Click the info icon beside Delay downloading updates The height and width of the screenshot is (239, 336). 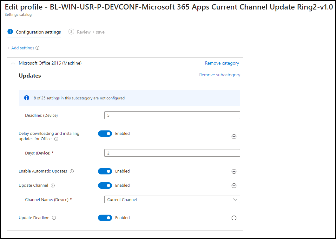[56, 139]
